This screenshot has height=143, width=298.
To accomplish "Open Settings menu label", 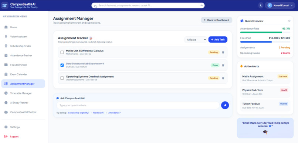I will [15, 127].
